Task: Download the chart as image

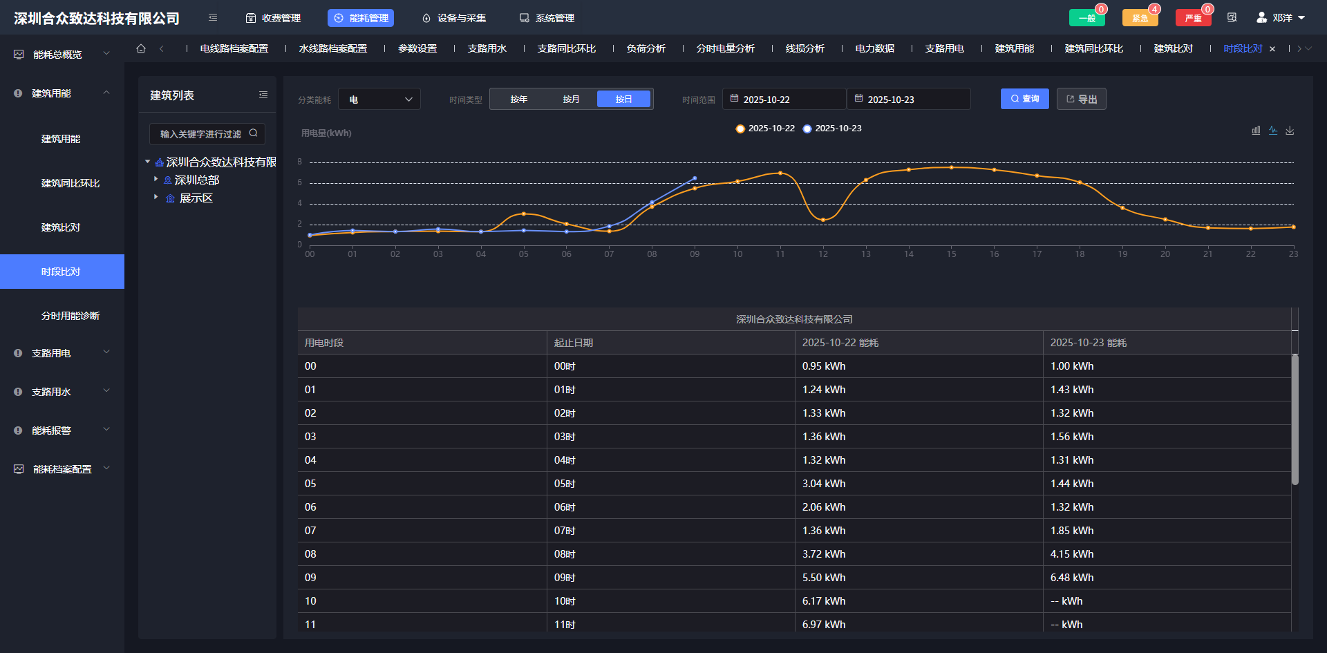Action: click(x=1290, y=131)
